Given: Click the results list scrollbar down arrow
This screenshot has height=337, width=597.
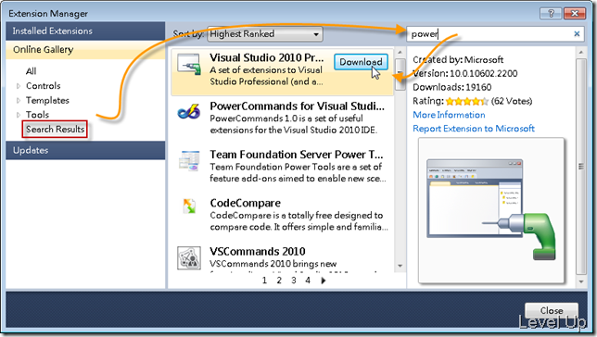Looking at the screenshot, I should (400, 266).
